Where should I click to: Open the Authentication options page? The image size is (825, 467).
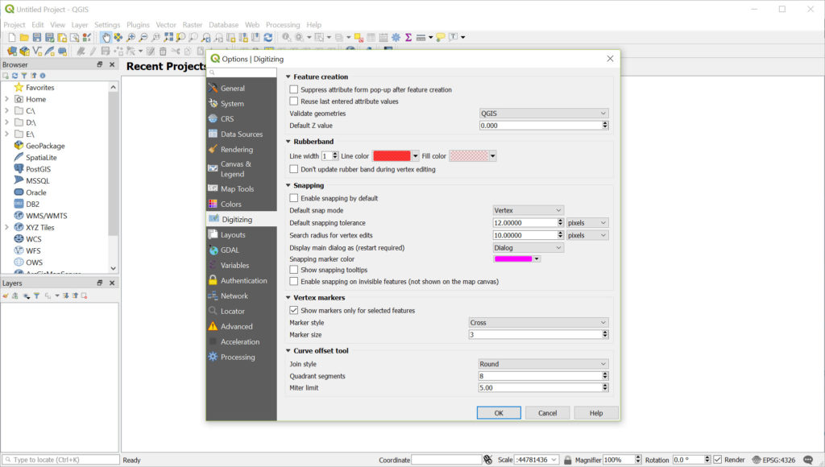pos(242,281)
